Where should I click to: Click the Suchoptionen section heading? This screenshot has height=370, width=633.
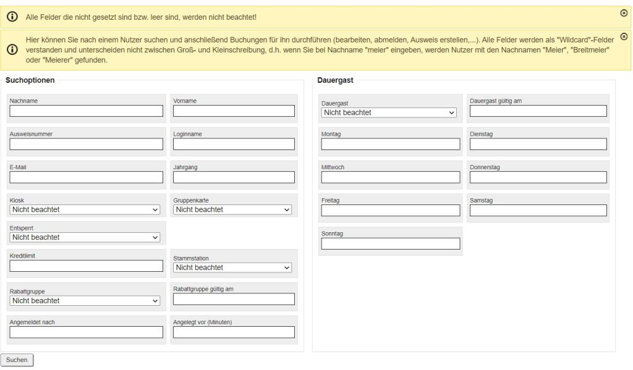pyautogui.click(x=30, y=80)
